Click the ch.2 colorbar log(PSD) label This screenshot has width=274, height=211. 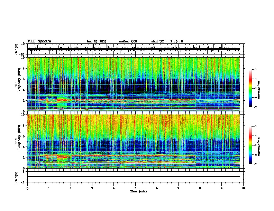tap(259, 147)
